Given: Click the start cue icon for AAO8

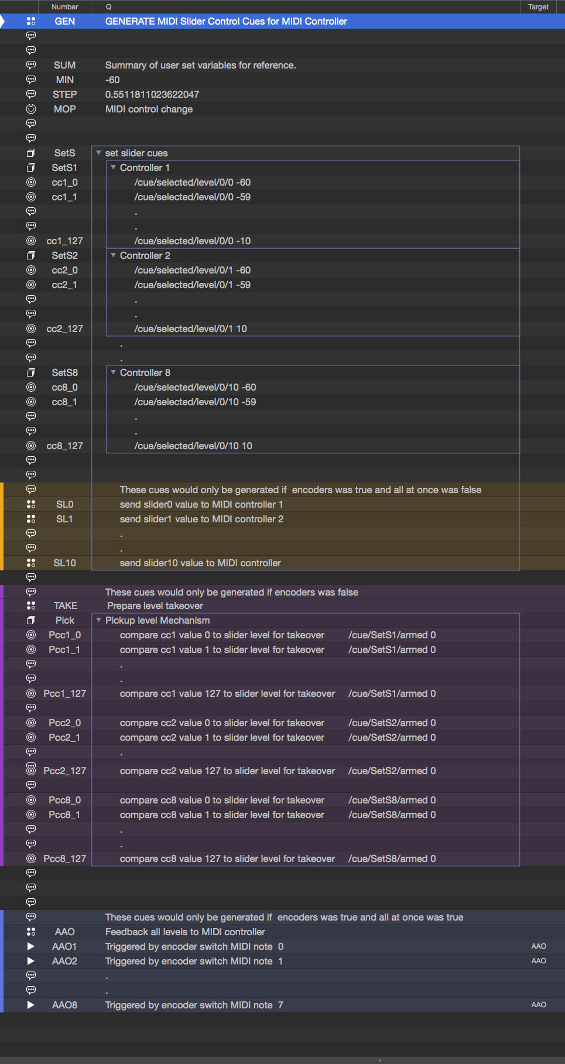Looking at the screenshot, I should pyautogui.click(x=31, y=1005).
